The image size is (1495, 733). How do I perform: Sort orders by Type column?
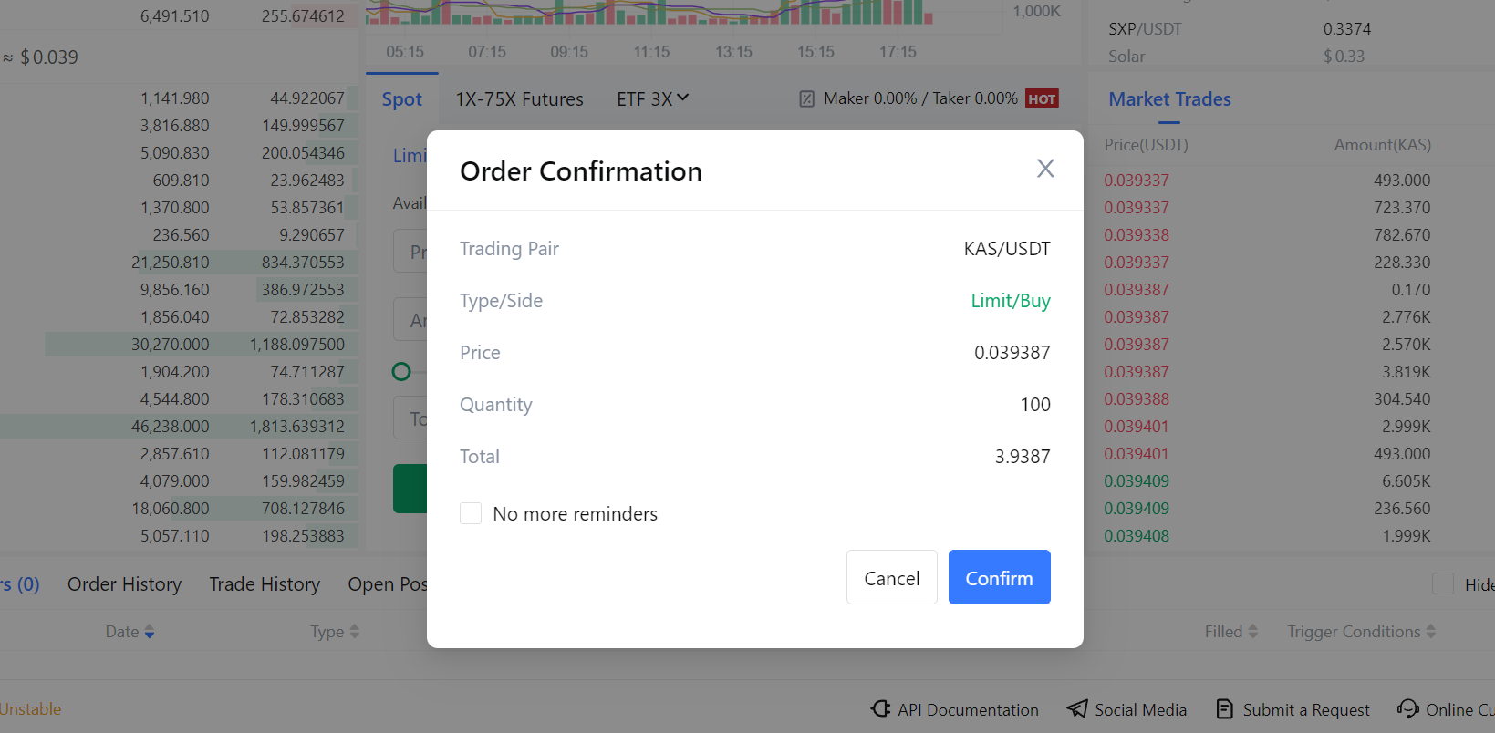(335, 631)
